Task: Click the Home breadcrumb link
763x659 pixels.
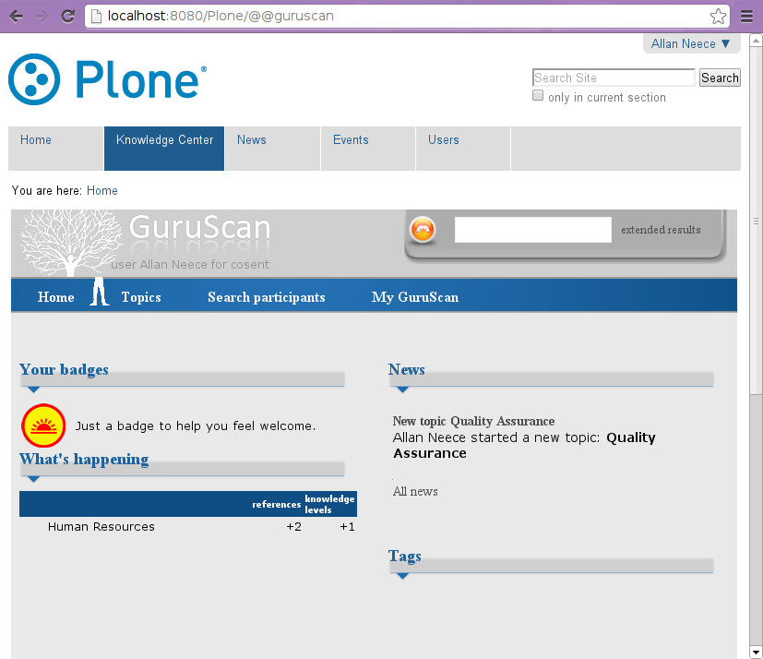Action: click(x=102, y=190)
